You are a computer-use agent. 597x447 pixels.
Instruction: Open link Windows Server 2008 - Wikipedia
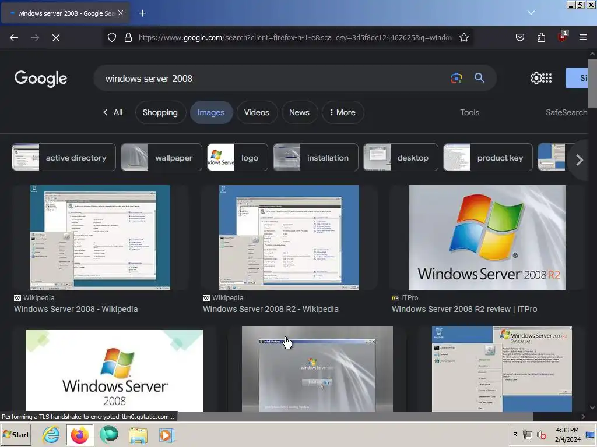[x=76, y=309]
